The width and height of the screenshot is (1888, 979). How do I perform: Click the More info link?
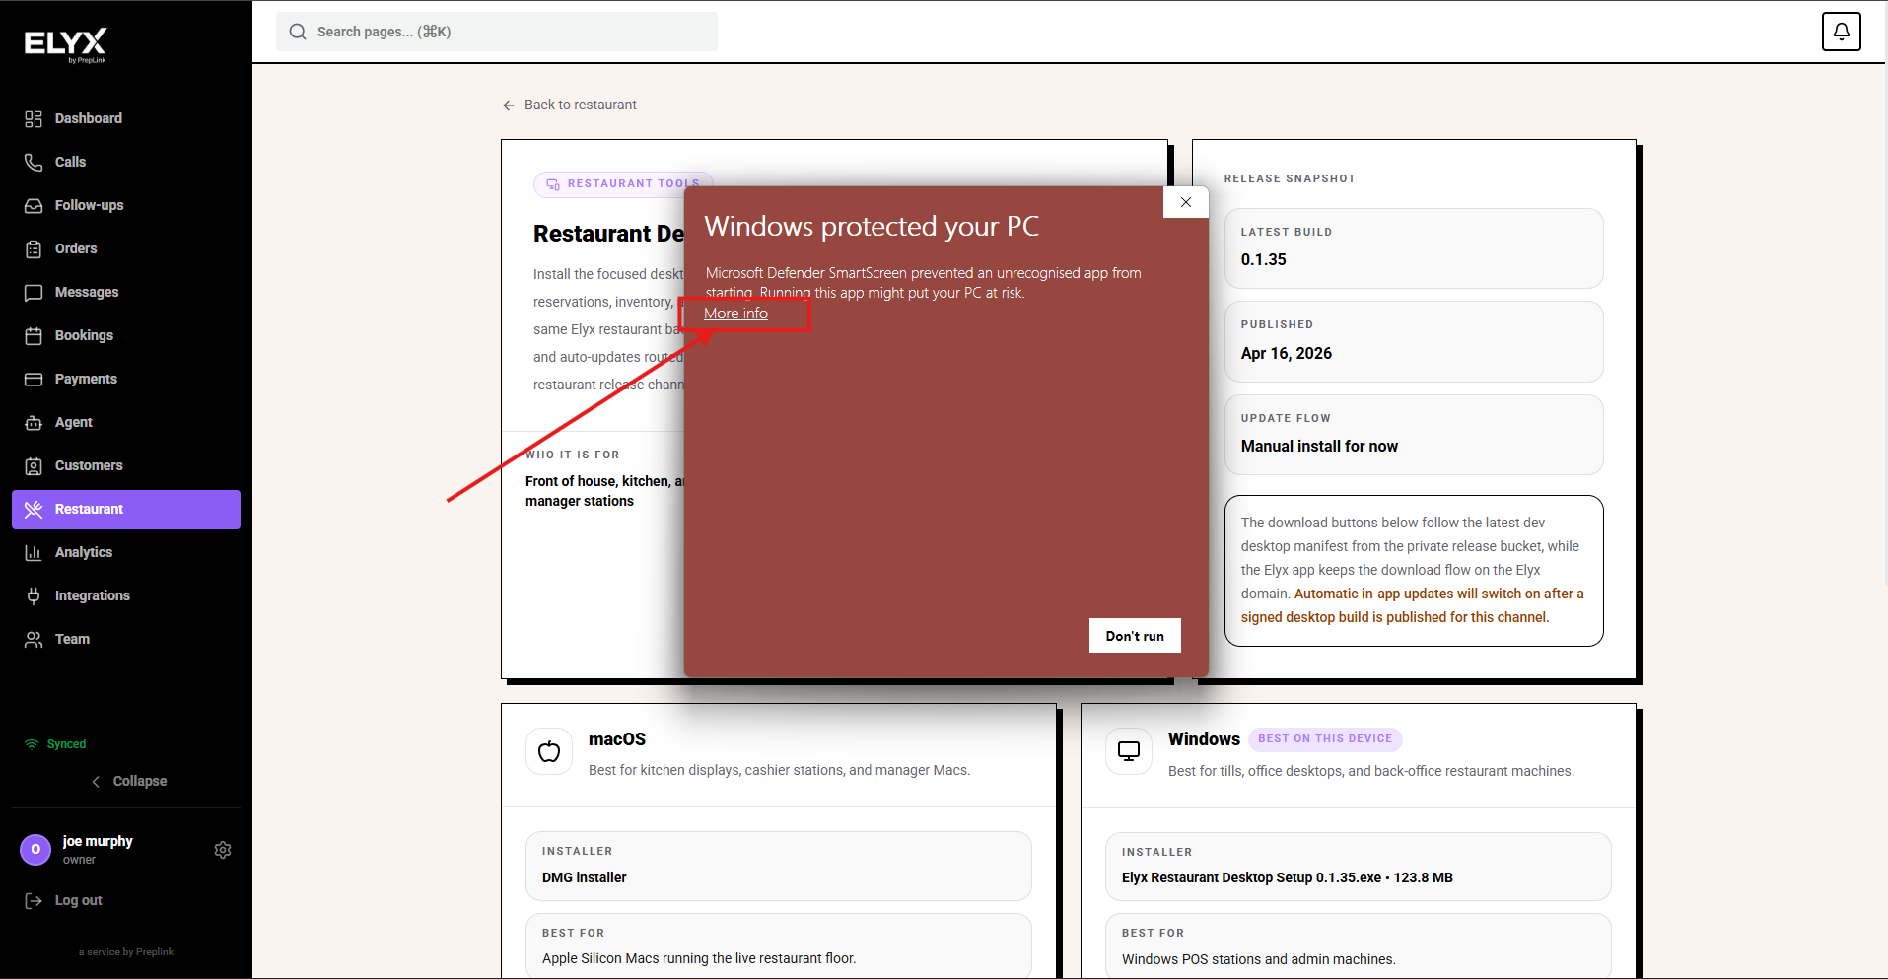coord(735,314)
